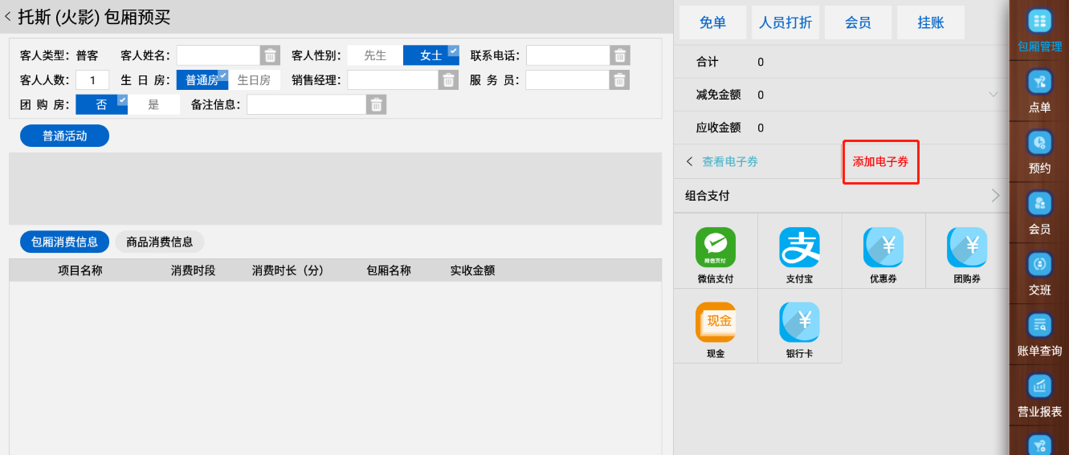This screenshot has height=455, width=1069.
Task: Clear 联系电话 with trash icon
Action: [620, 55]
